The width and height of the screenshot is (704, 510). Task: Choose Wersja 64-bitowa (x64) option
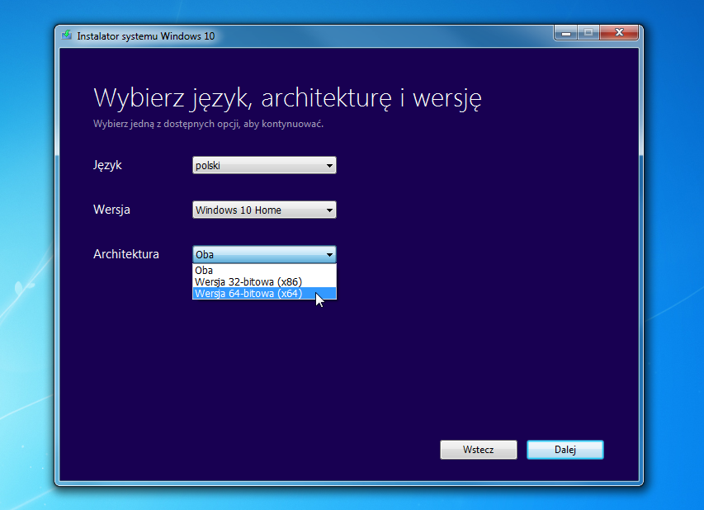[x=264, y=294]
